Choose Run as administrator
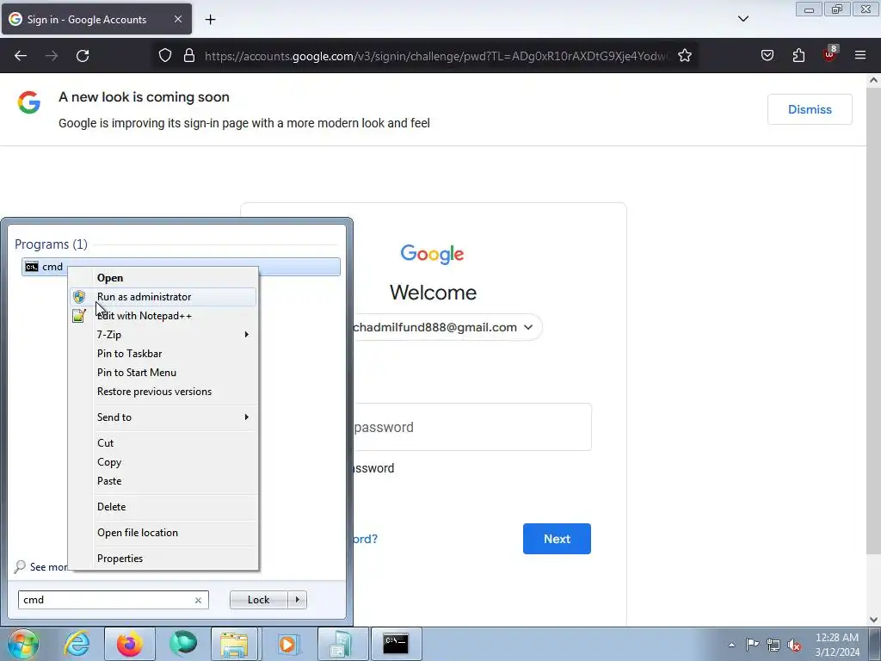This screenshot has width=881, height=661. 163,297
